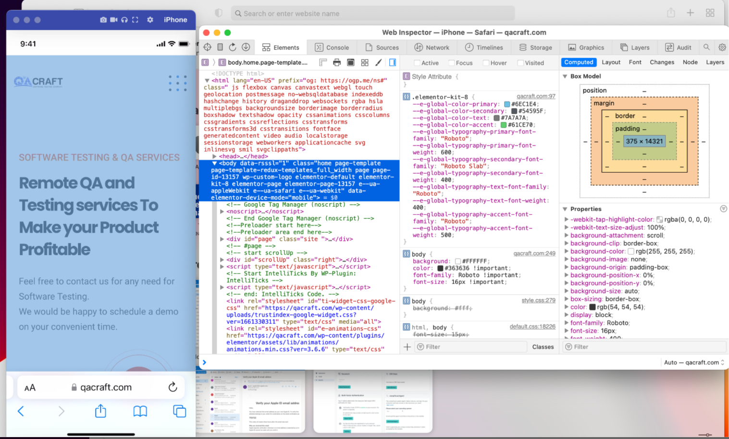Open the Auto — qacraft.com context dropdown
The height and width of the screenshot is (439, 729).
(694, 362)
